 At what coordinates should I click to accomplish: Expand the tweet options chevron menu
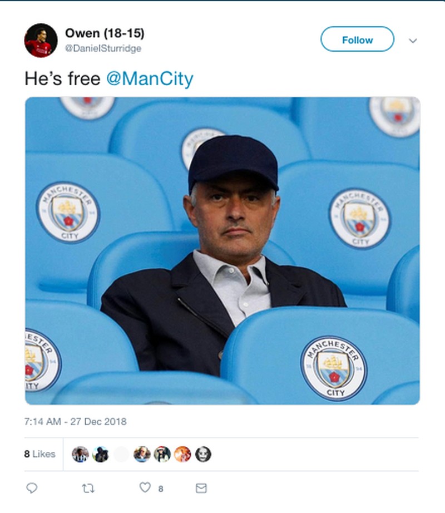pyautogui.click(x=413, y=41)
